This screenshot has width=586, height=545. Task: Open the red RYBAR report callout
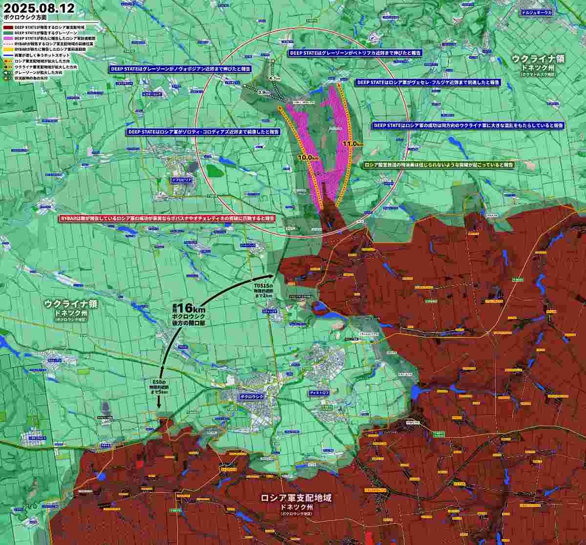coord(167,218)
